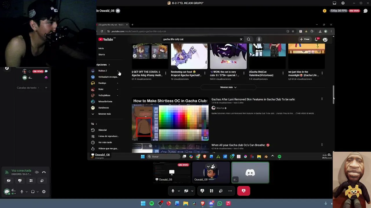Open the YoSoyMissa channel entry

pyautogui.click(x=104, y=95)
